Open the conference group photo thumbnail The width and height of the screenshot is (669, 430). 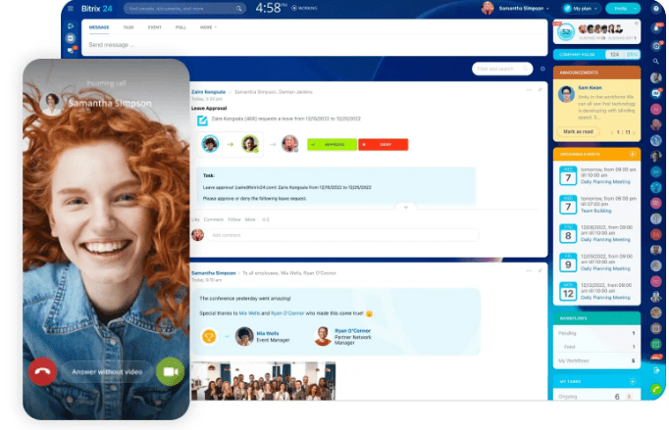tap(263, 381)
